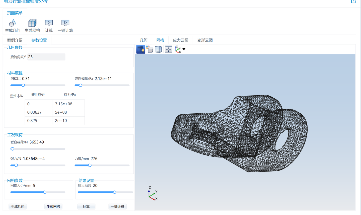Click the 网格大小 slider handle
The width and height of the screenshot is (361, 215).
45,192
